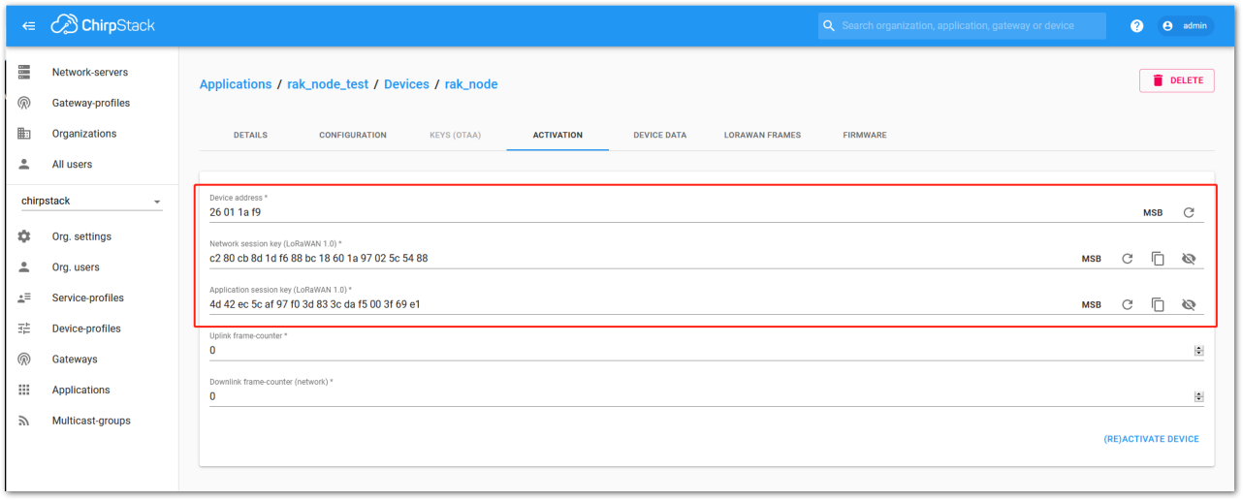The image size is (1243, 500).
Task: Open Applications in sidebar
Action: click(x=81, y=390)
